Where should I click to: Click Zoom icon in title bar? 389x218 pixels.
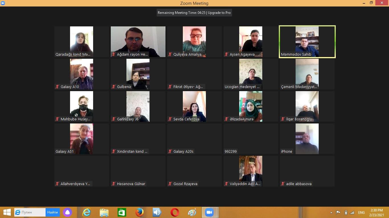click(x=3, y=3)
